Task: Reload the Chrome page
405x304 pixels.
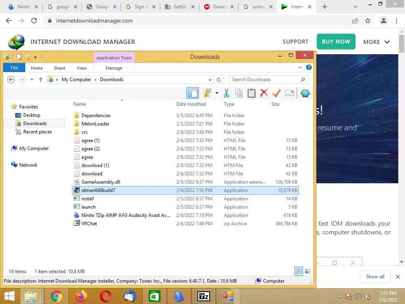Action: 34,21
